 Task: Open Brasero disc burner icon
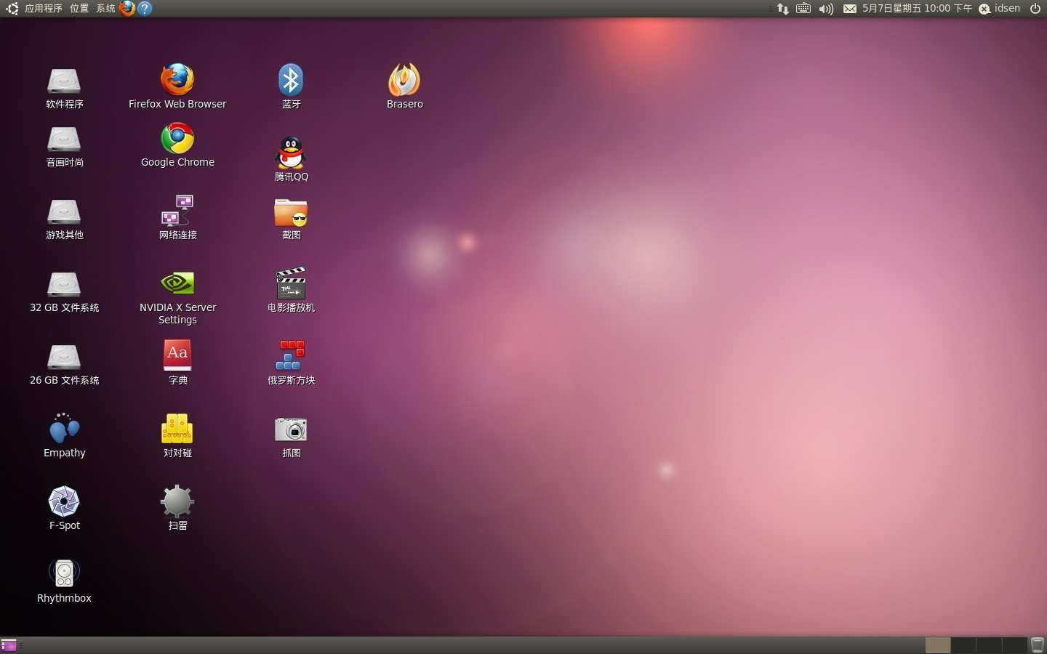[404, 80]
